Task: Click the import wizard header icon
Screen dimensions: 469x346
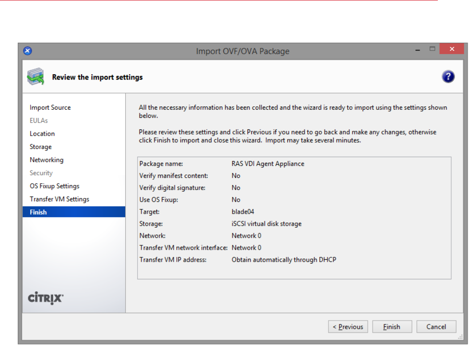Action: coord(35,77)
